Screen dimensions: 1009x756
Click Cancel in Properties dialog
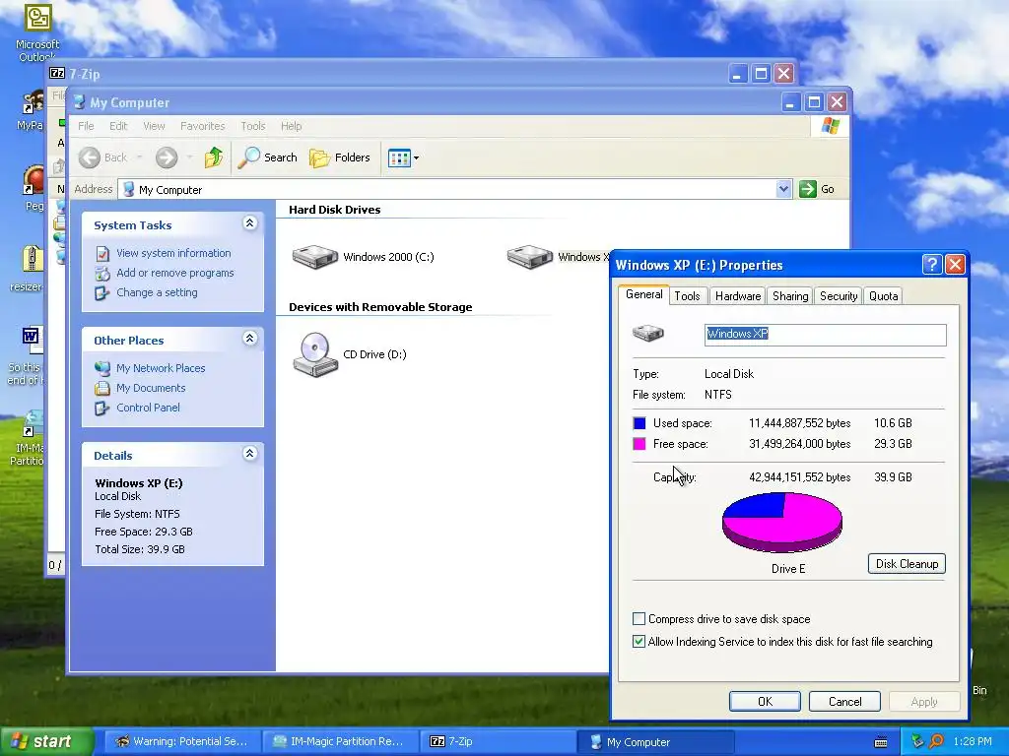844,701
